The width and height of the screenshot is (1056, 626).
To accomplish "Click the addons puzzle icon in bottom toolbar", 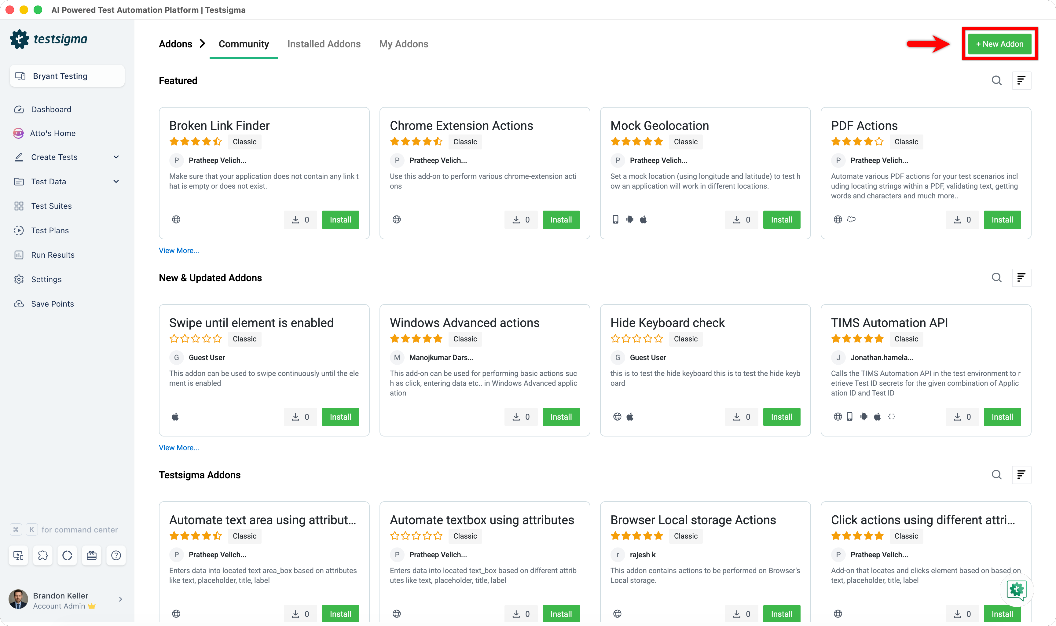I will click(42, 555).
